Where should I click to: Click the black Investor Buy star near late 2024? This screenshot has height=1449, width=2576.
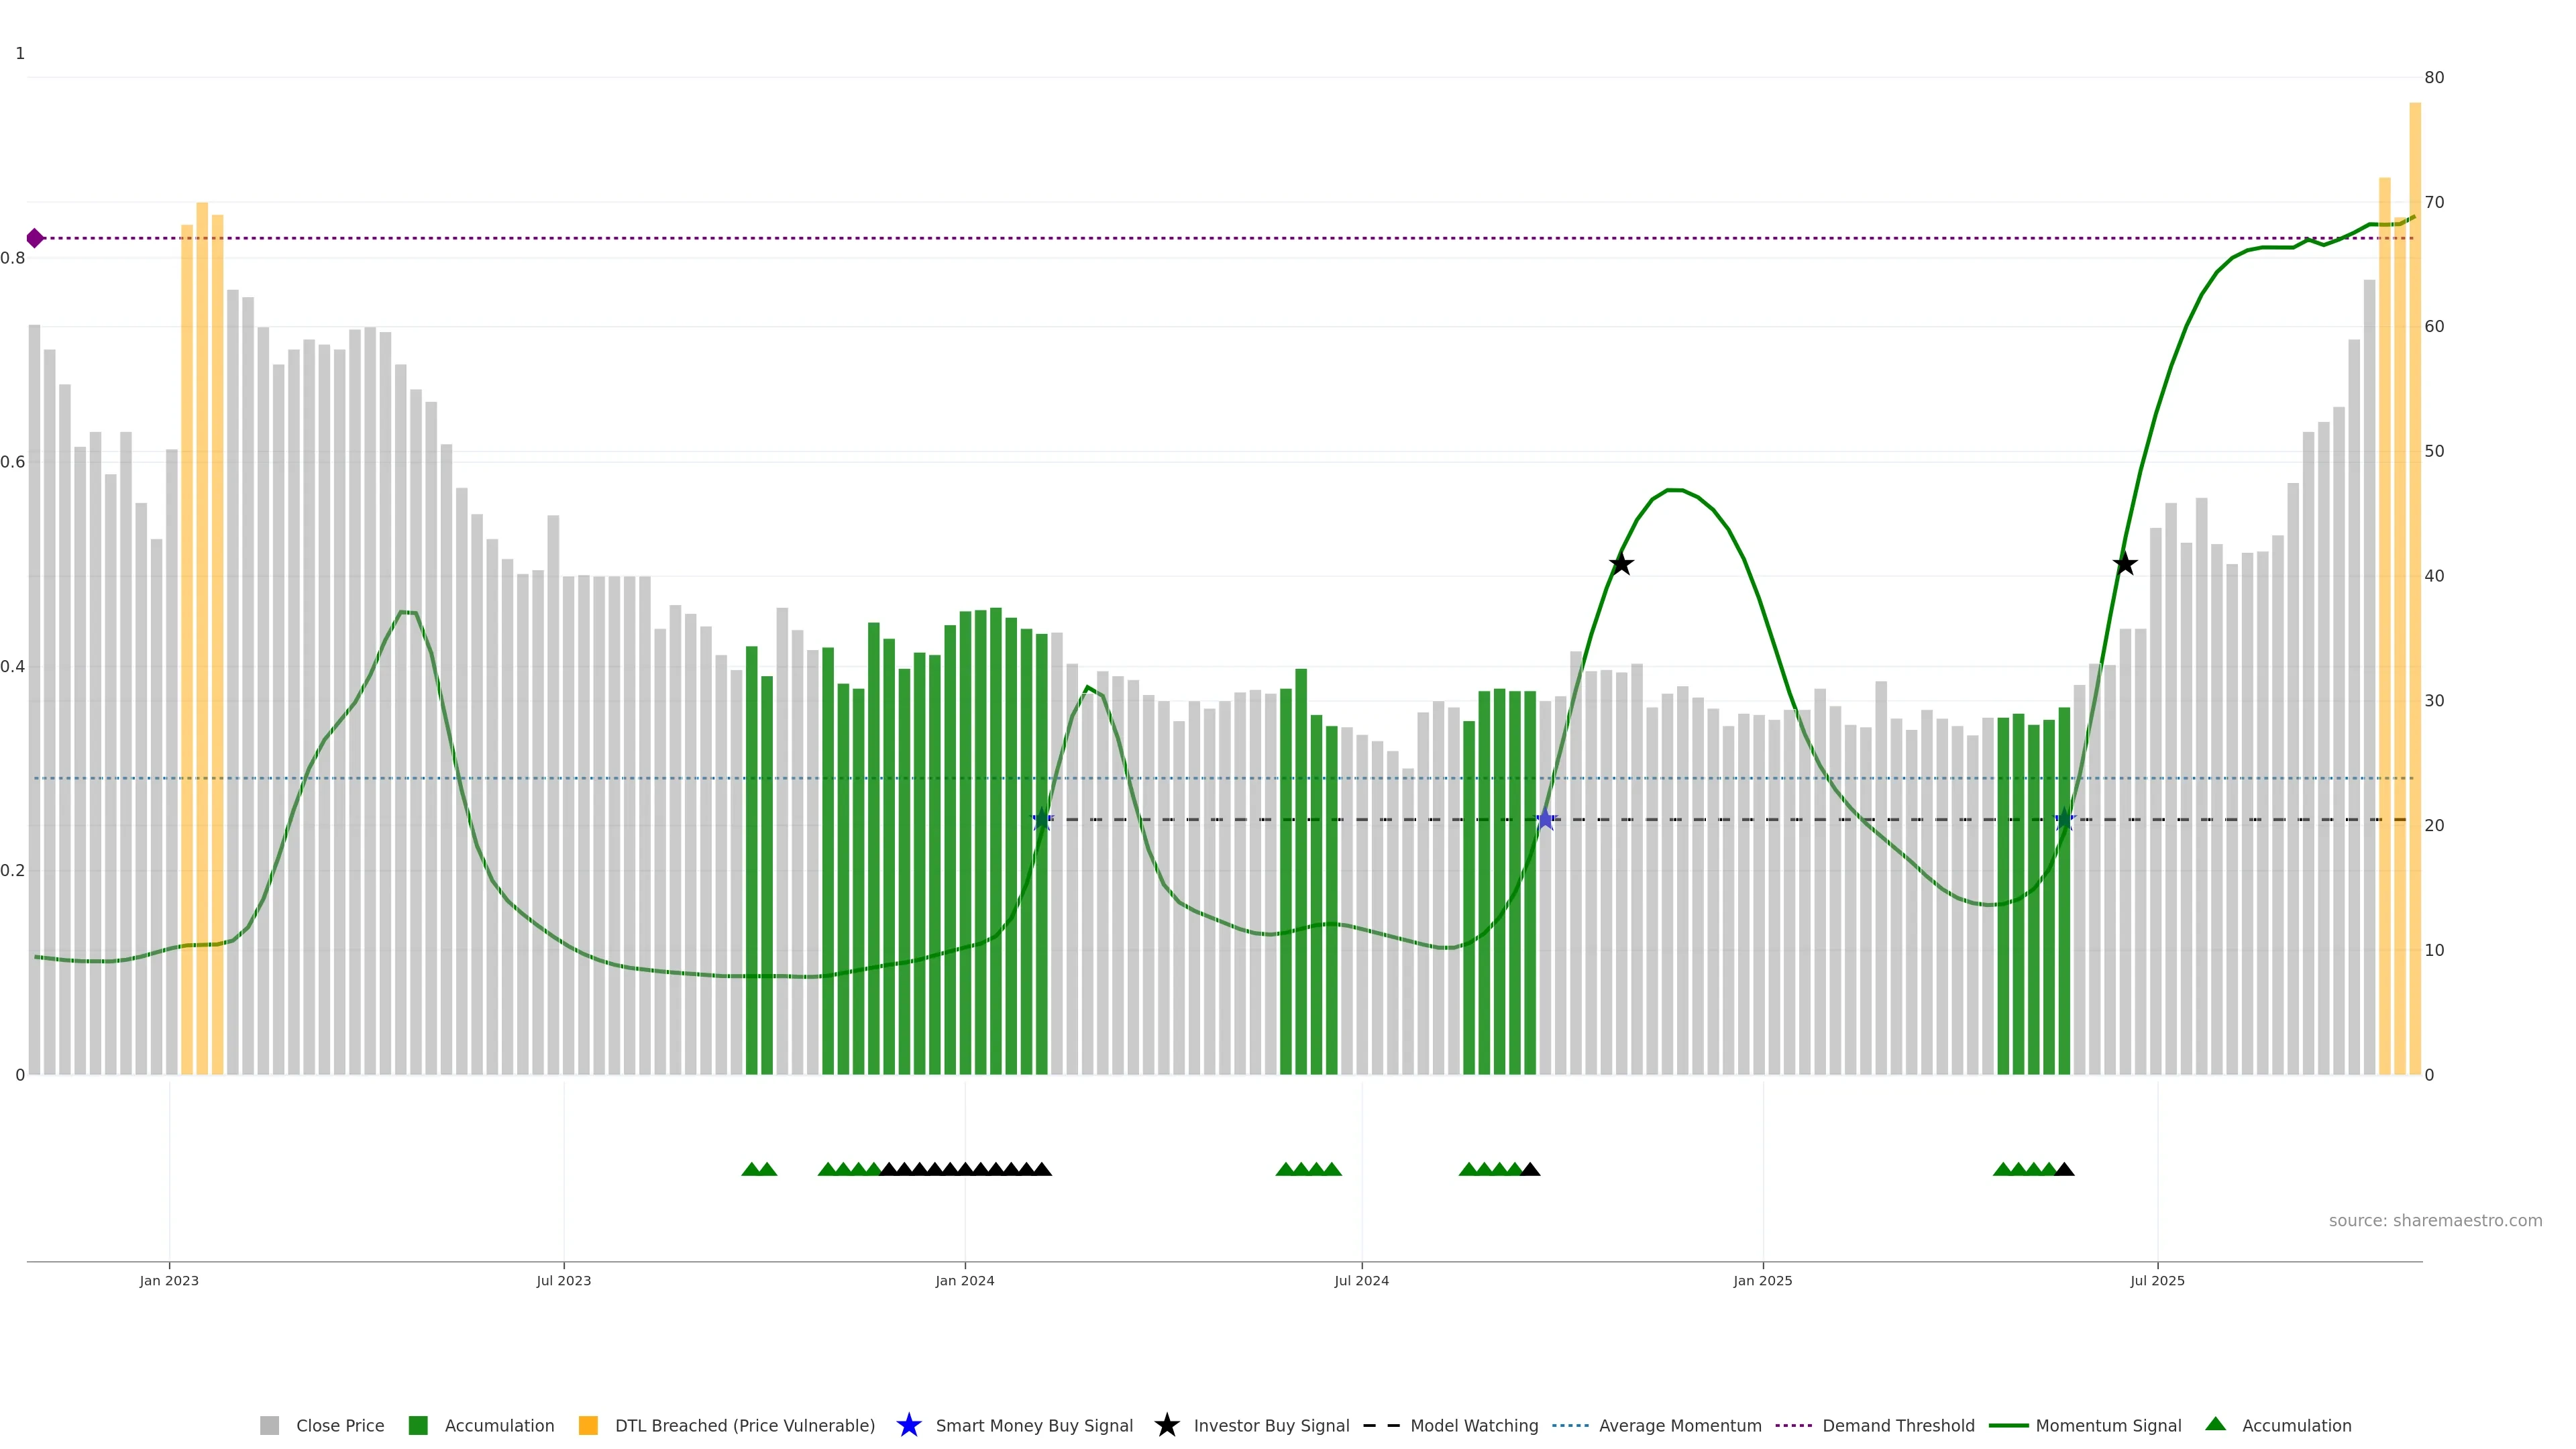(x=1621, y=564)
